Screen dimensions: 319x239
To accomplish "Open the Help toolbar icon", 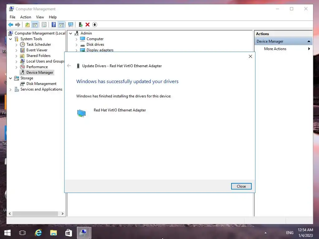I will 54,25.
